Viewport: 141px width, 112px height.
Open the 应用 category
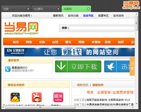(55, 42)
